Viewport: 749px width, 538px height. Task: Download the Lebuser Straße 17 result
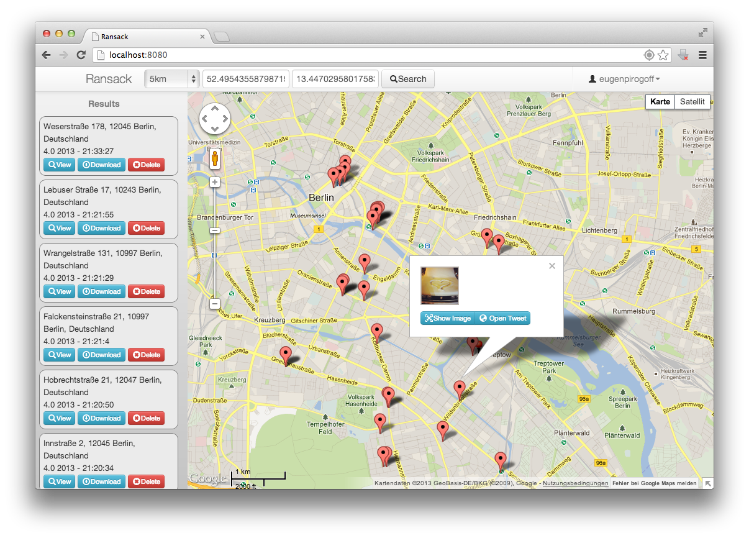tap(101, 228)
